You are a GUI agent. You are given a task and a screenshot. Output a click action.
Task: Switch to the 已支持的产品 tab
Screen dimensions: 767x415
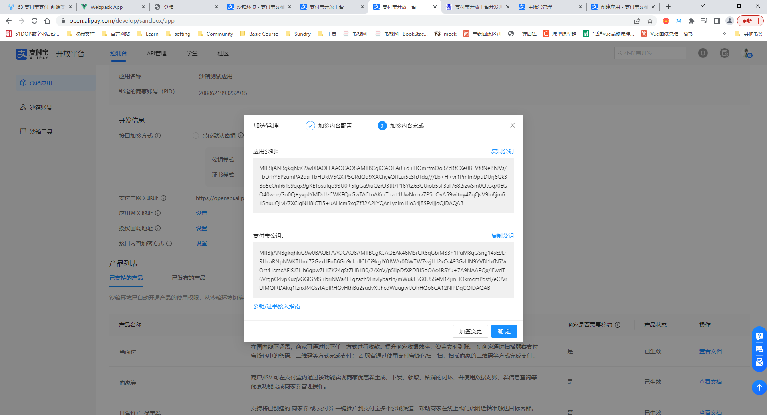[x=126, y=278]
